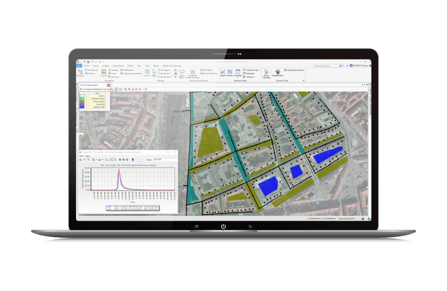
Task: Expand the By Element dropdown
Action: 166,73
